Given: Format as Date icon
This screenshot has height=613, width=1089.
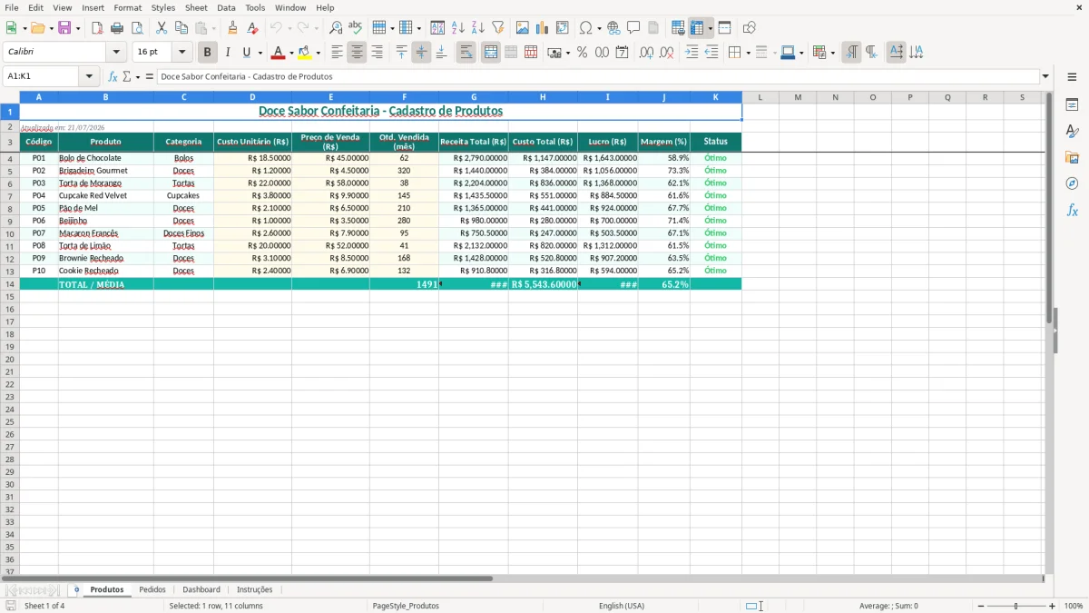Looking at the screenshot, I should pos(623,53).
